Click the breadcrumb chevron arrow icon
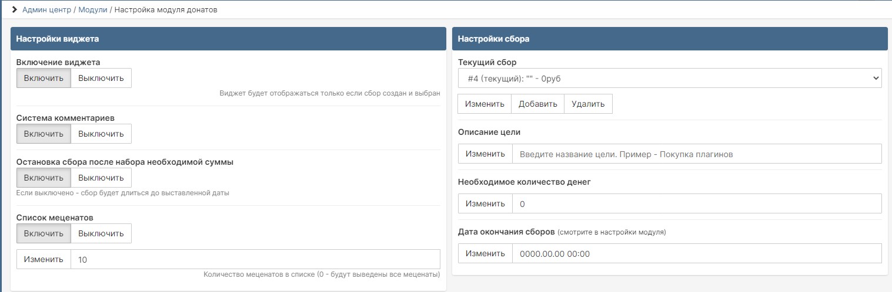Screen dimensions: 892x292 click(15, 10)
